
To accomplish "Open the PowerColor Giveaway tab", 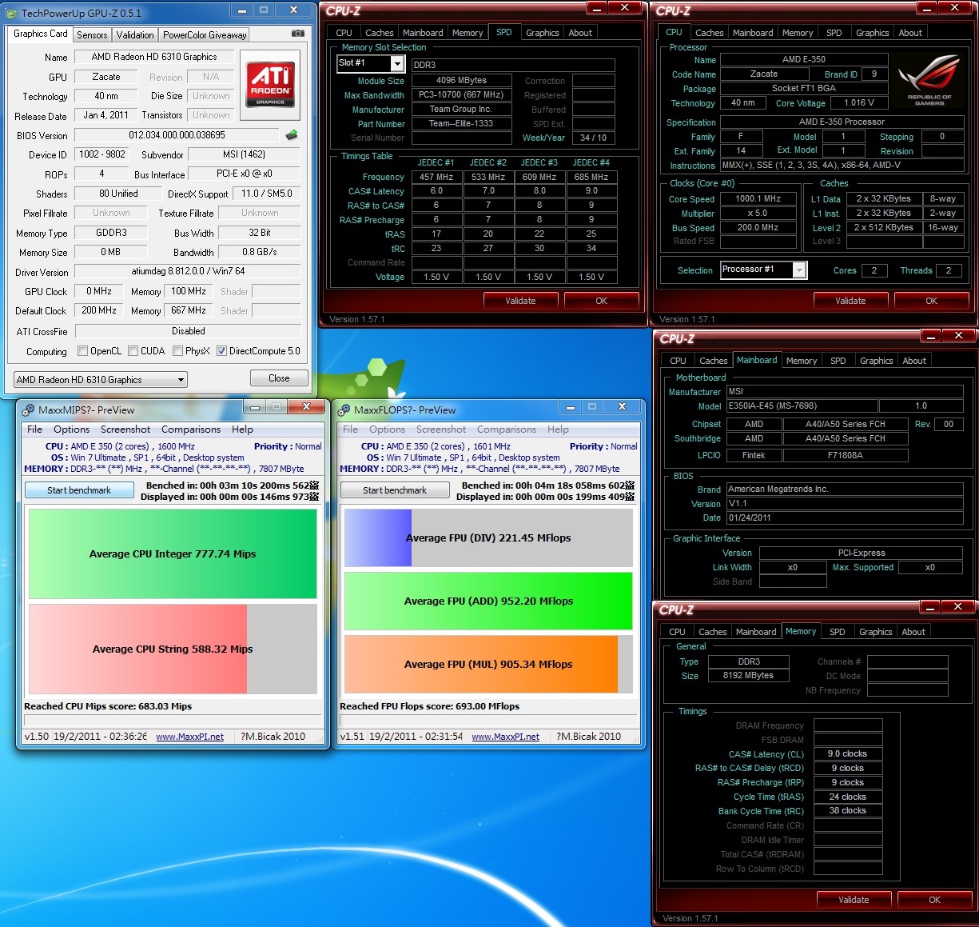I will [x=205, y=34].
